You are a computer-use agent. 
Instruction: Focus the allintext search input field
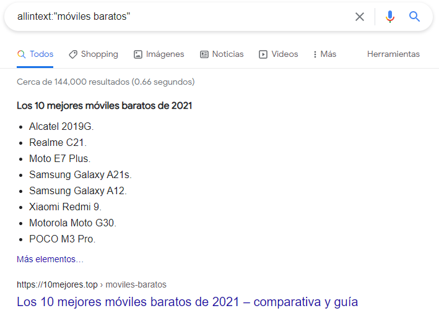tap(182, 17)
